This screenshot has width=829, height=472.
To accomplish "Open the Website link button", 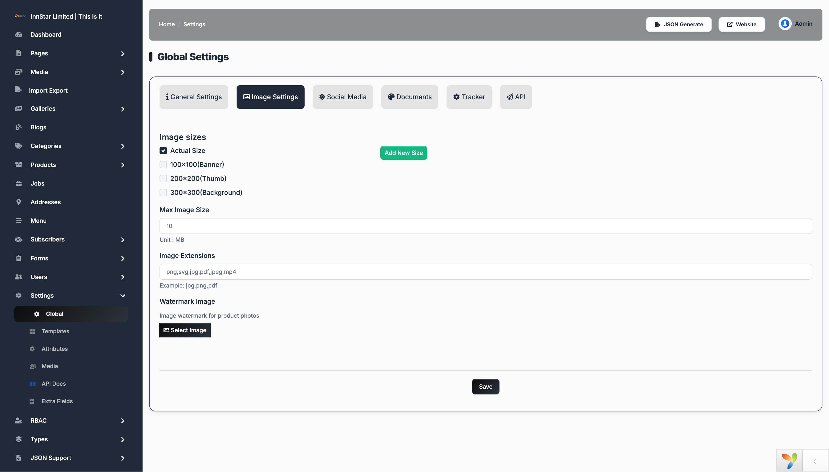I will point(742,24).
